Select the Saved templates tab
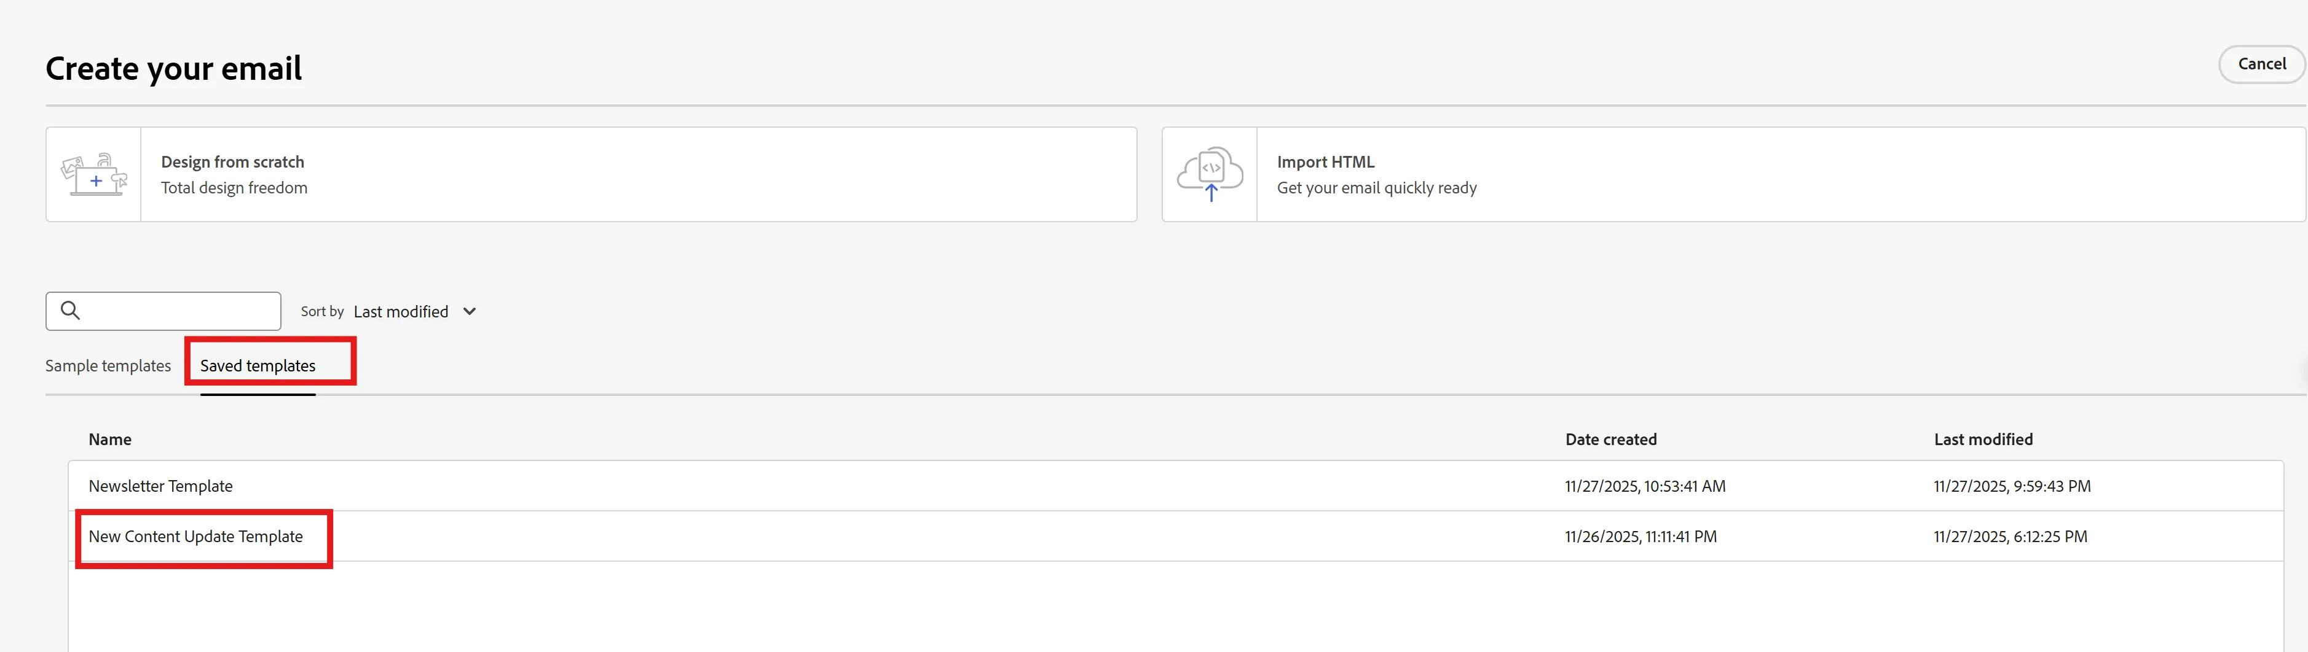 click(258, 366)
